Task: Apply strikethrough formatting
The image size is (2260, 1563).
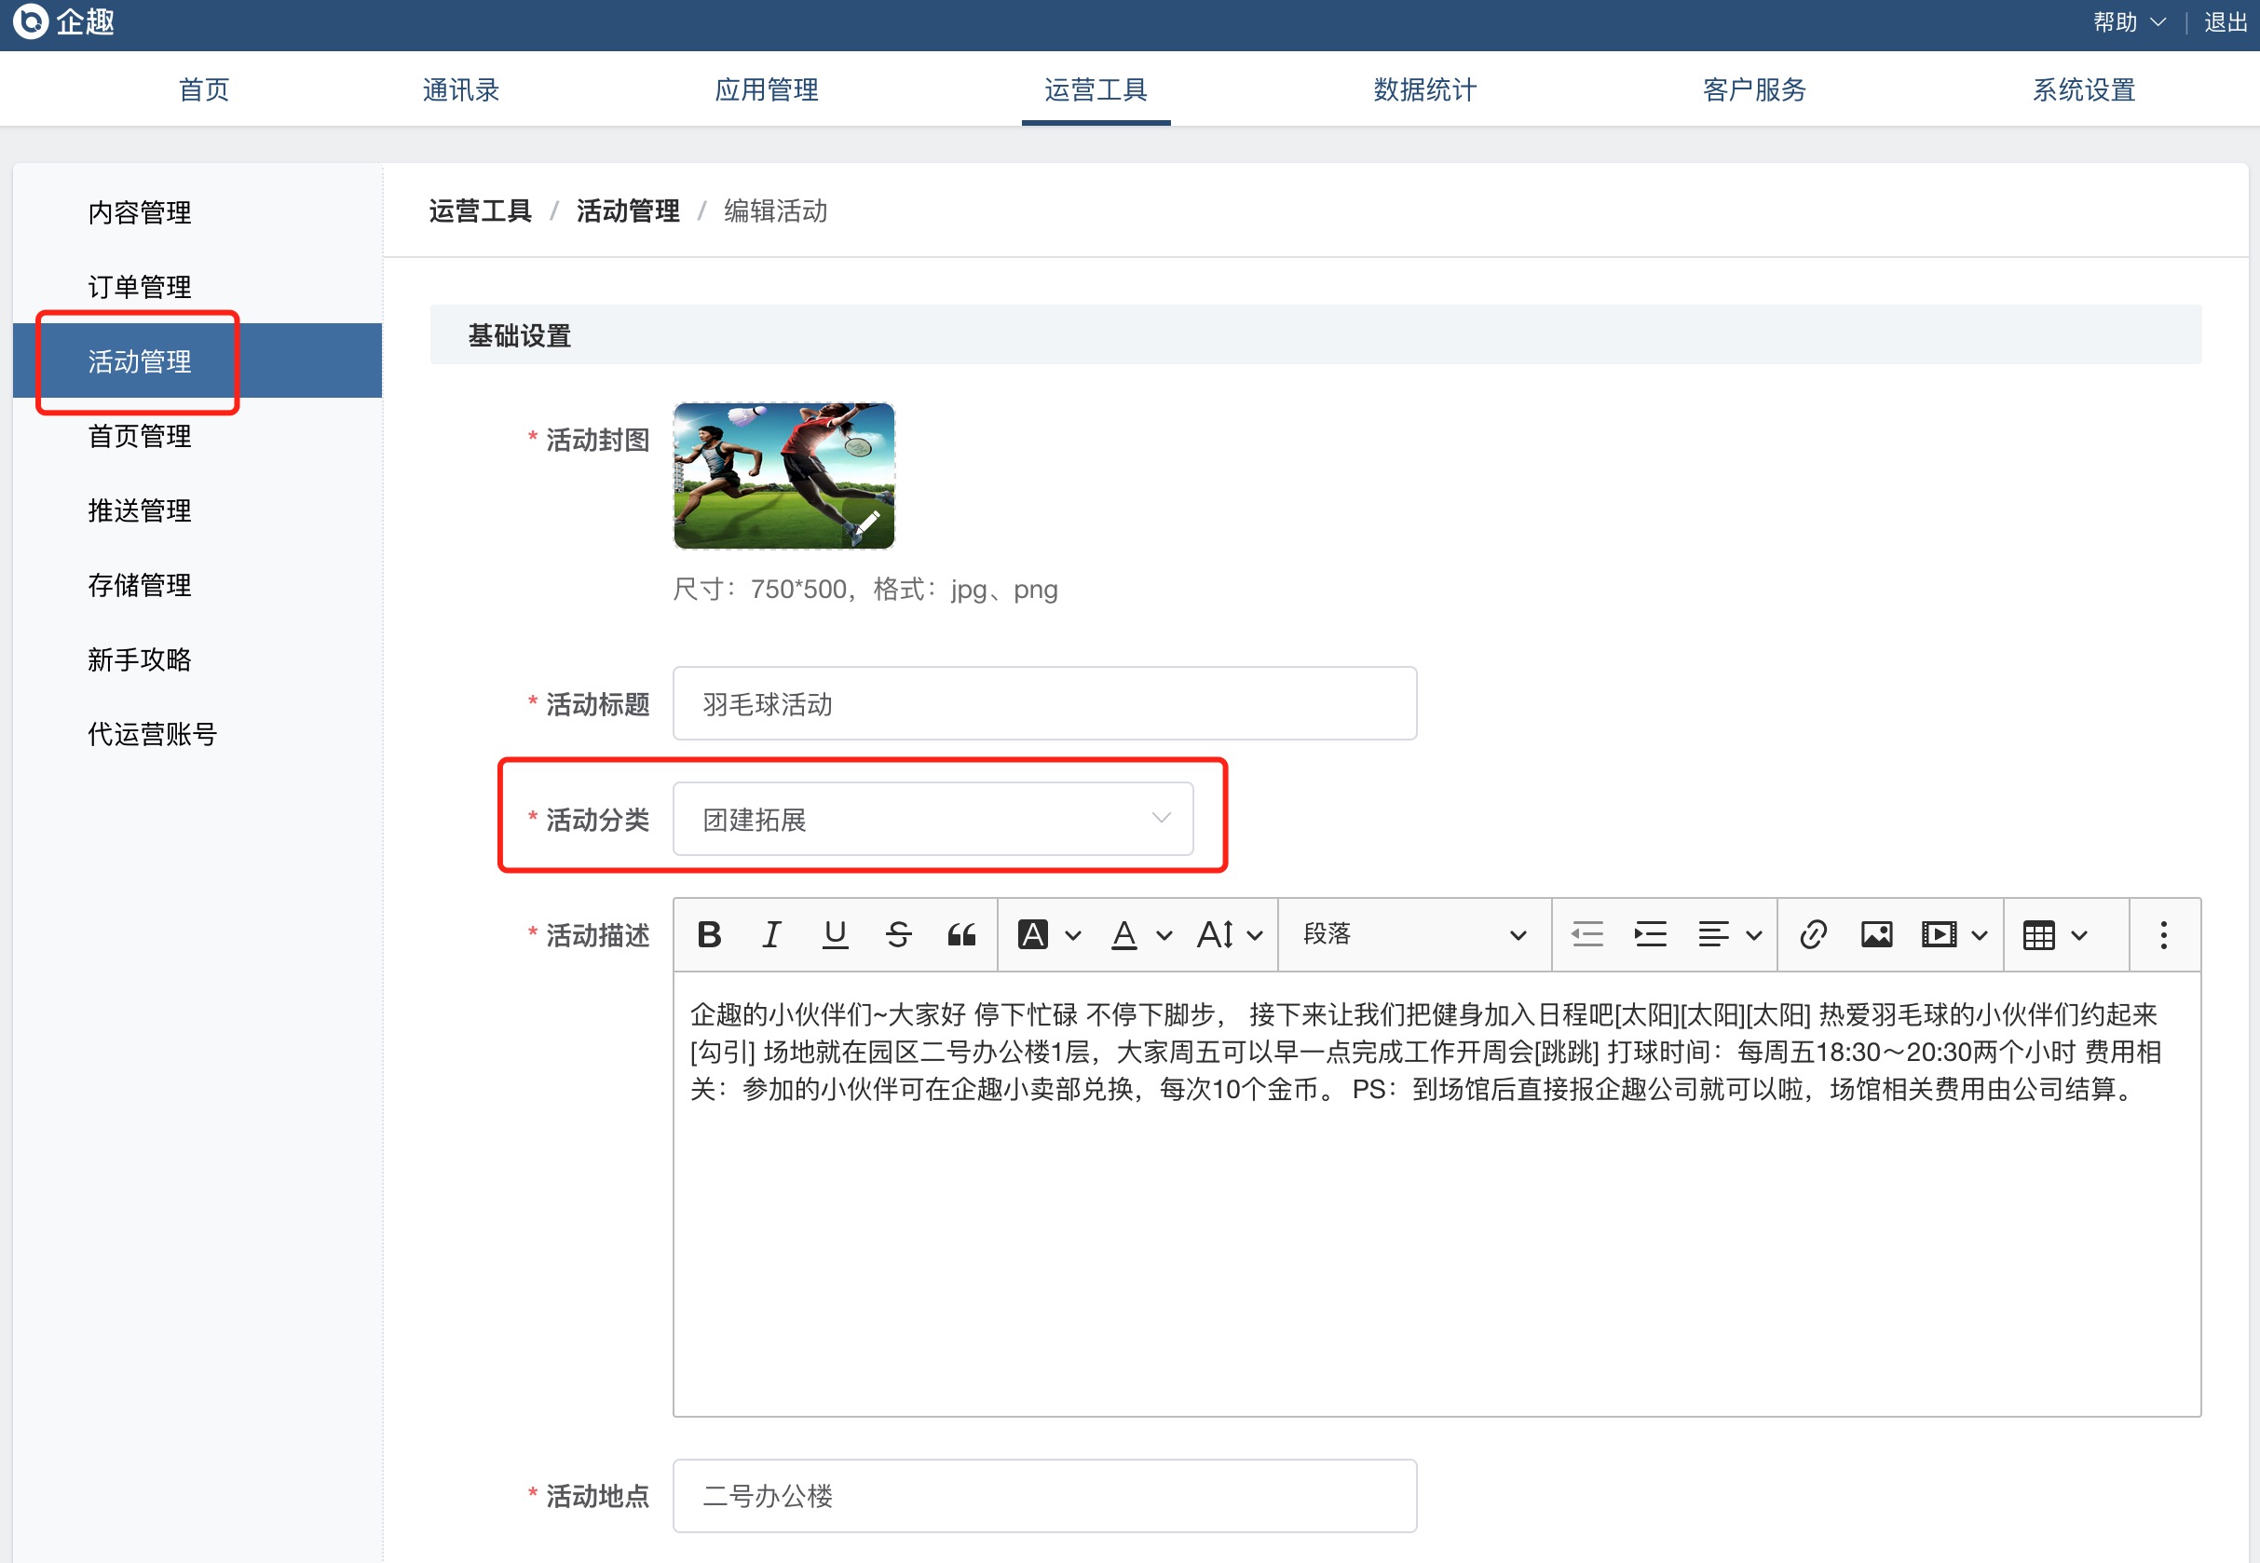Action: (x=898, y=934)
